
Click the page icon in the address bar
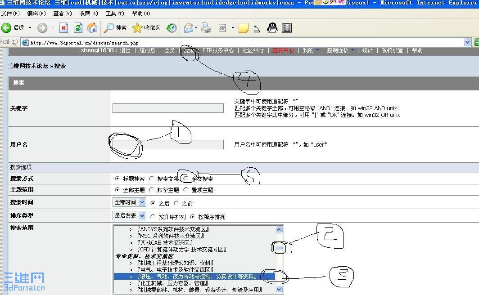pos(25,42)
